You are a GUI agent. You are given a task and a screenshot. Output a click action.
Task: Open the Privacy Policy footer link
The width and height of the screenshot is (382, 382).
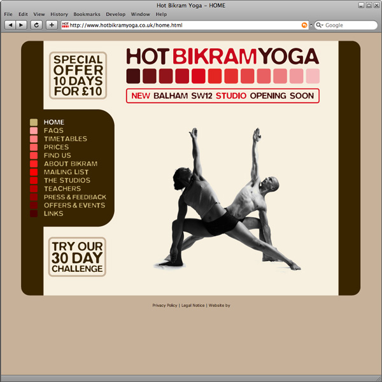[165, 305]
